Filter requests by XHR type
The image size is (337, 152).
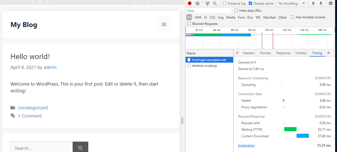[198, 17]
